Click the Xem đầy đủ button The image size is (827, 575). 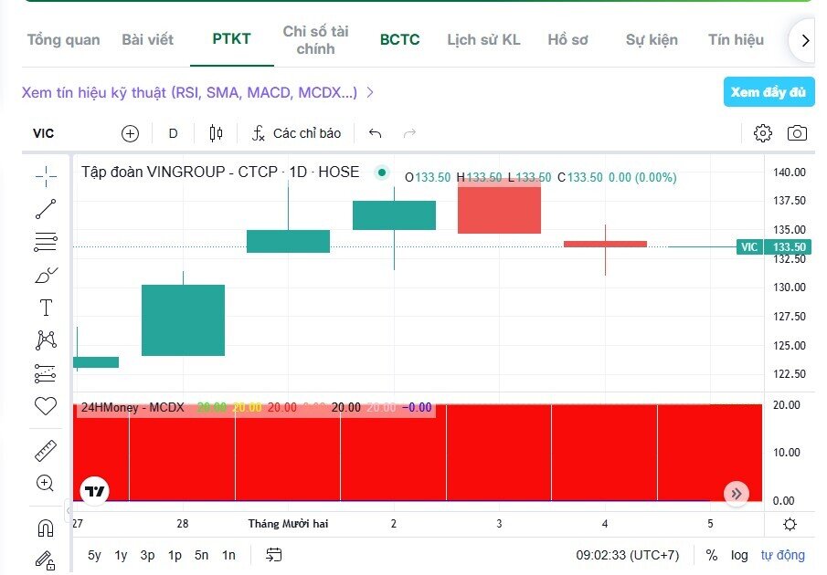click(x=769, y=92)
